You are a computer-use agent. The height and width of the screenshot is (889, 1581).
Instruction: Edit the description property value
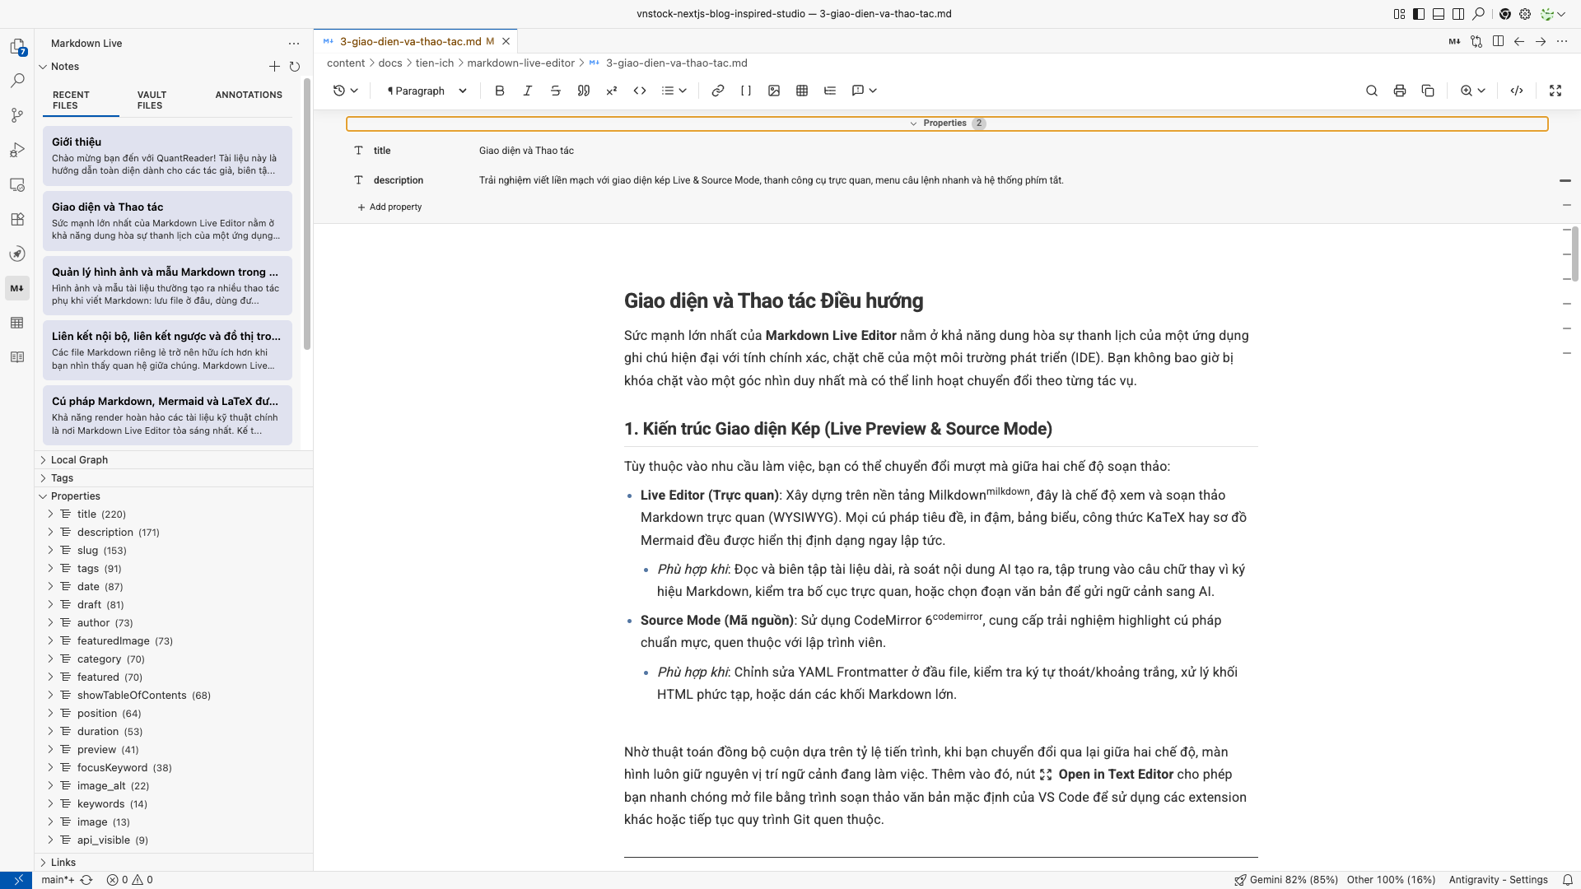point(1009,180)
